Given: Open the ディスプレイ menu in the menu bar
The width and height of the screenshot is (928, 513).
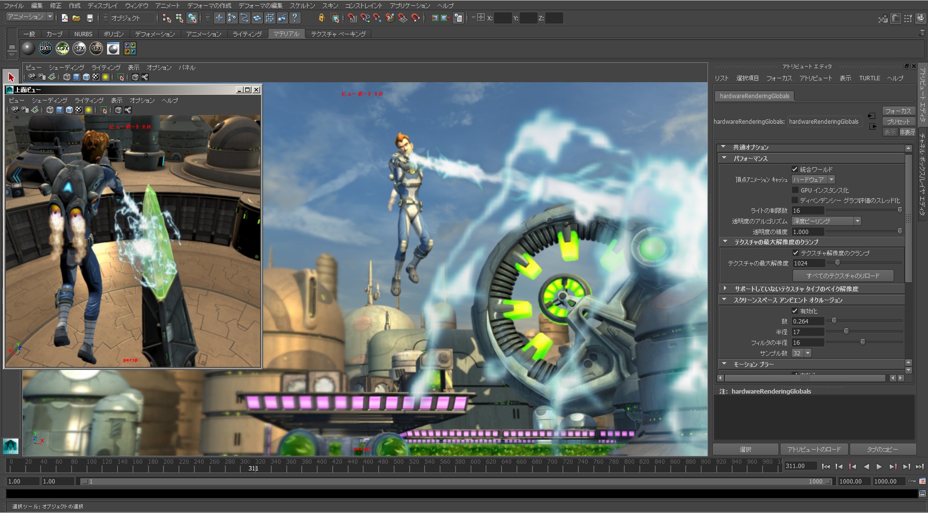Looking at the screenshot, I should tap(102, 6).
